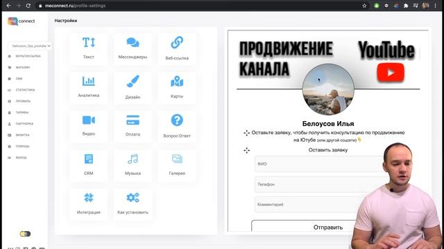
Task: Click the Настройки page heading
Action: coord(66,21)
